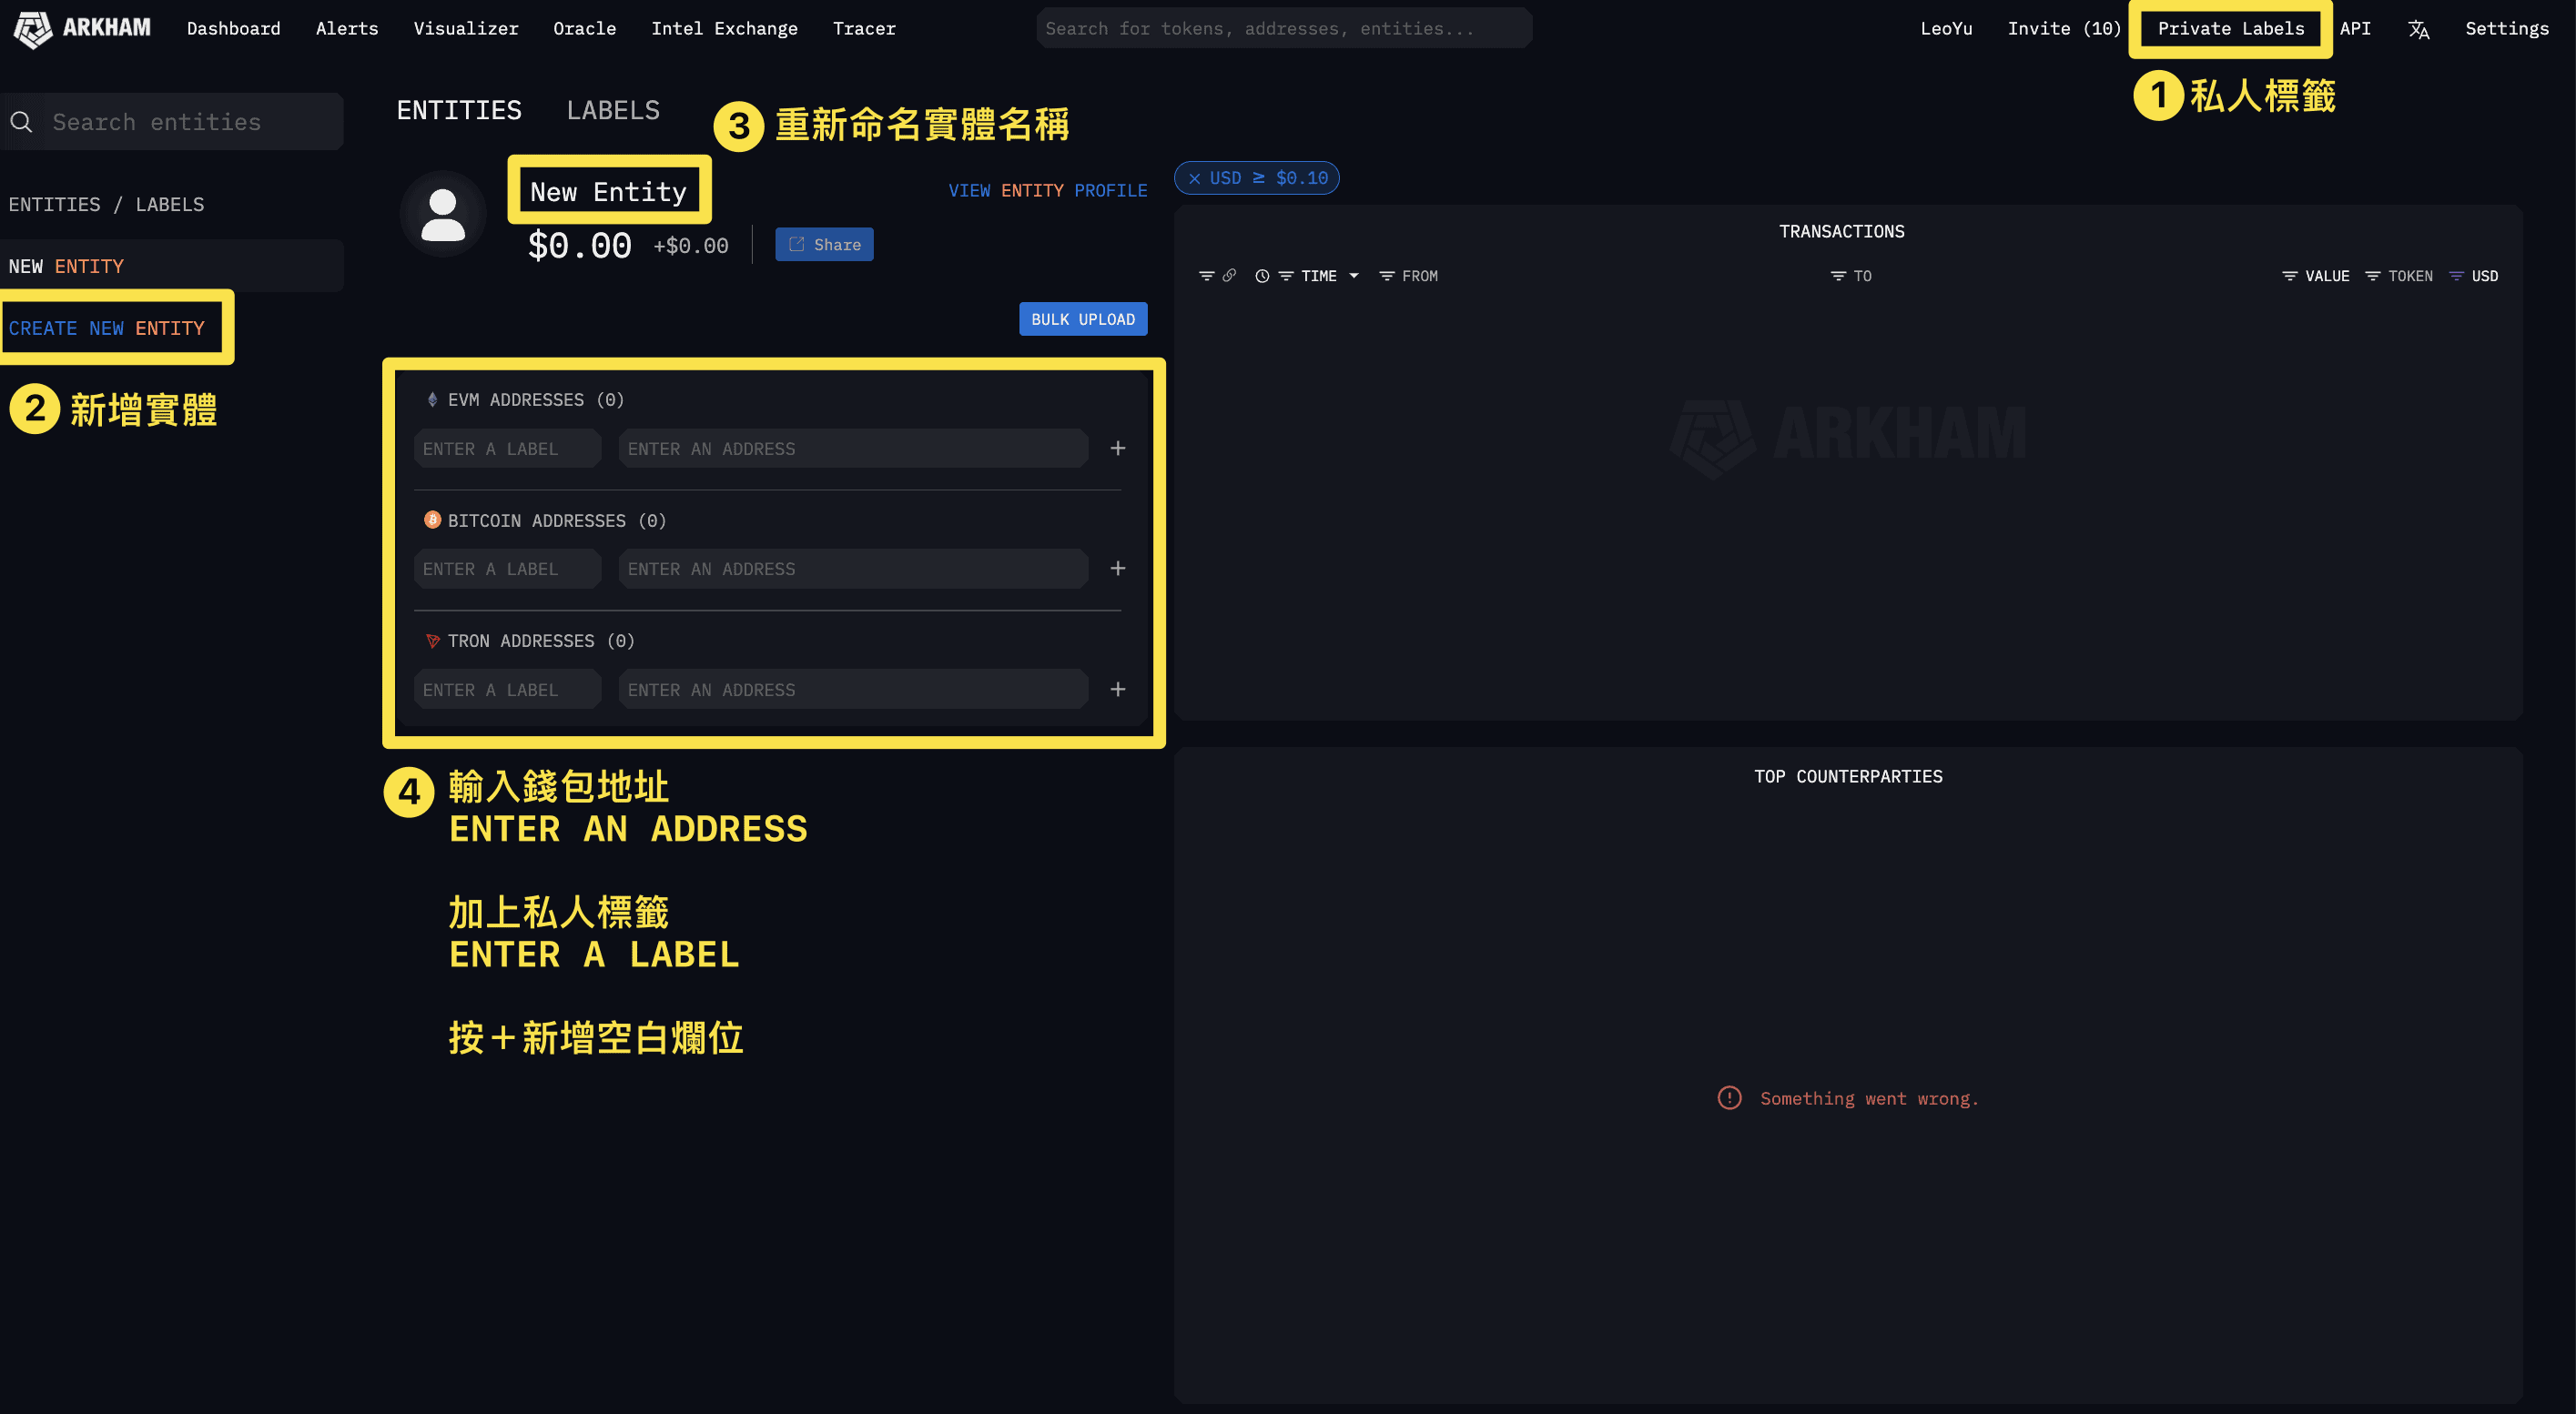Image resolution: width=2576 pixels, height=1414 pixels.
Task: Click the ENTITIES / LABELS sidebar heading
Action: point(106,204)
